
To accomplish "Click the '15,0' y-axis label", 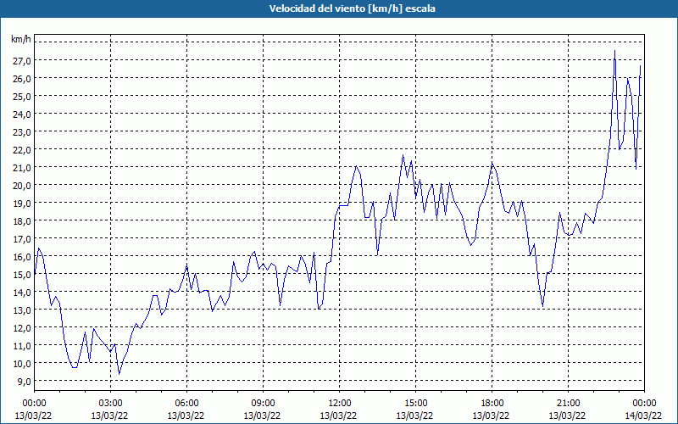I will pos(22,274).
